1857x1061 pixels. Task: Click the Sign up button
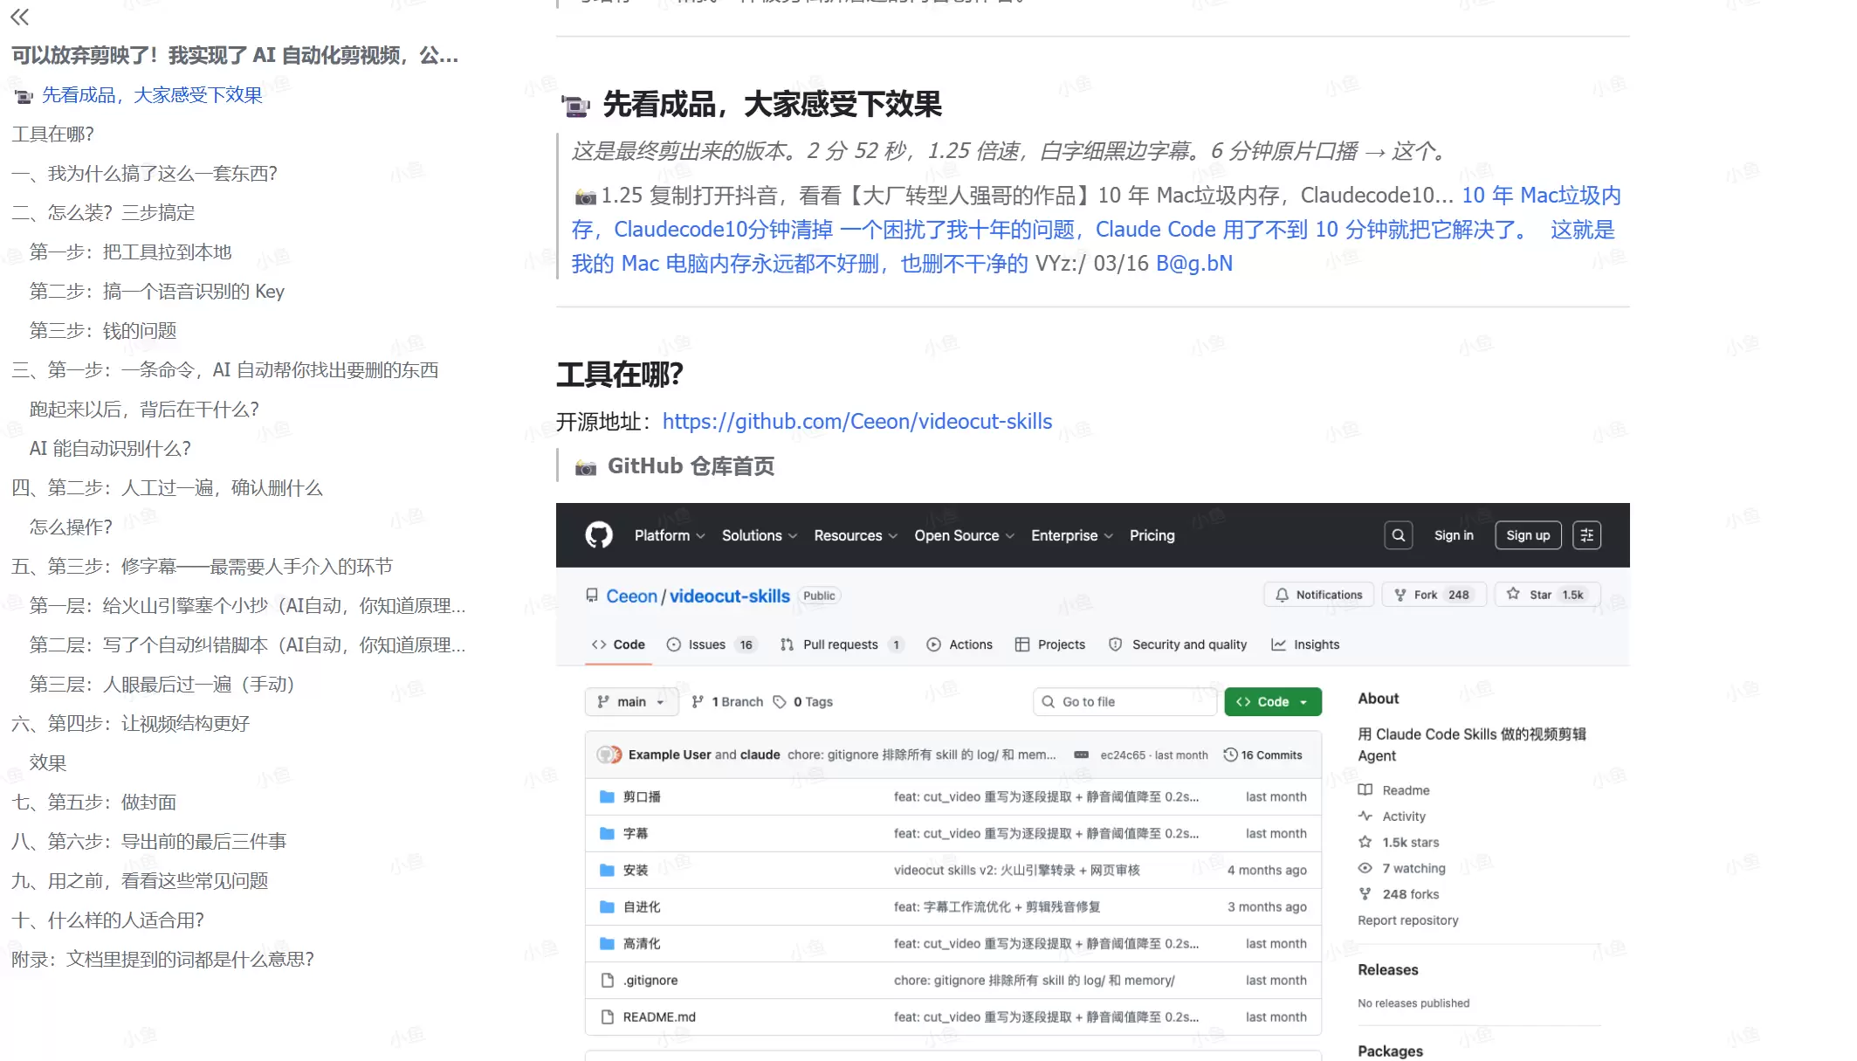[1528, 535]
